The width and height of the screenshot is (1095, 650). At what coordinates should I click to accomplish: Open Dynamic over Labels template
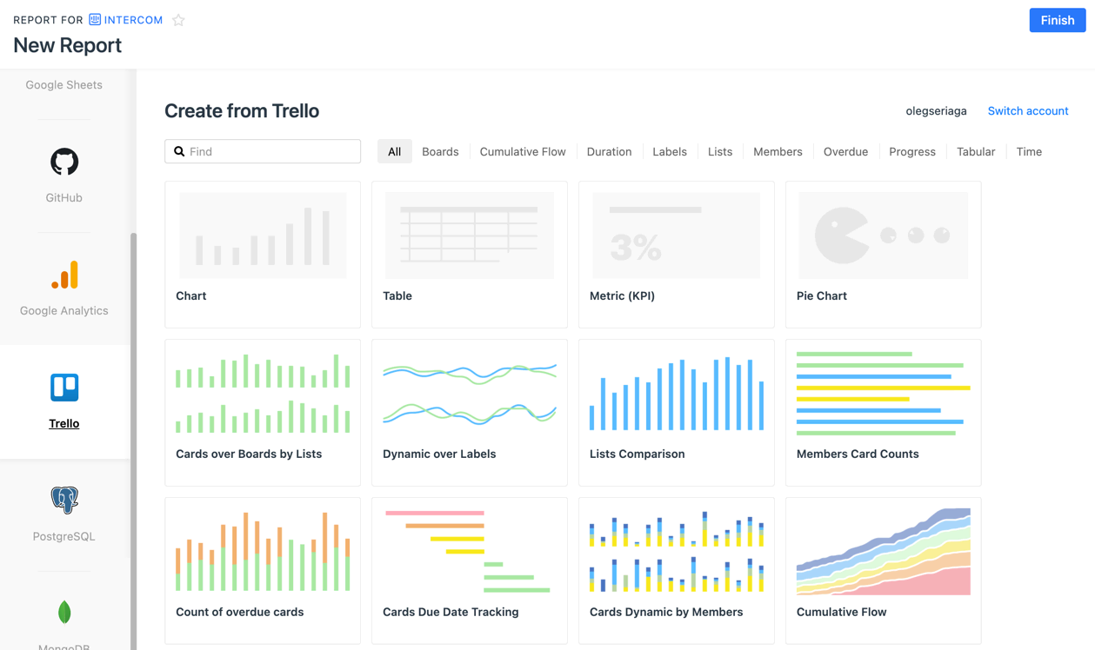470,413
